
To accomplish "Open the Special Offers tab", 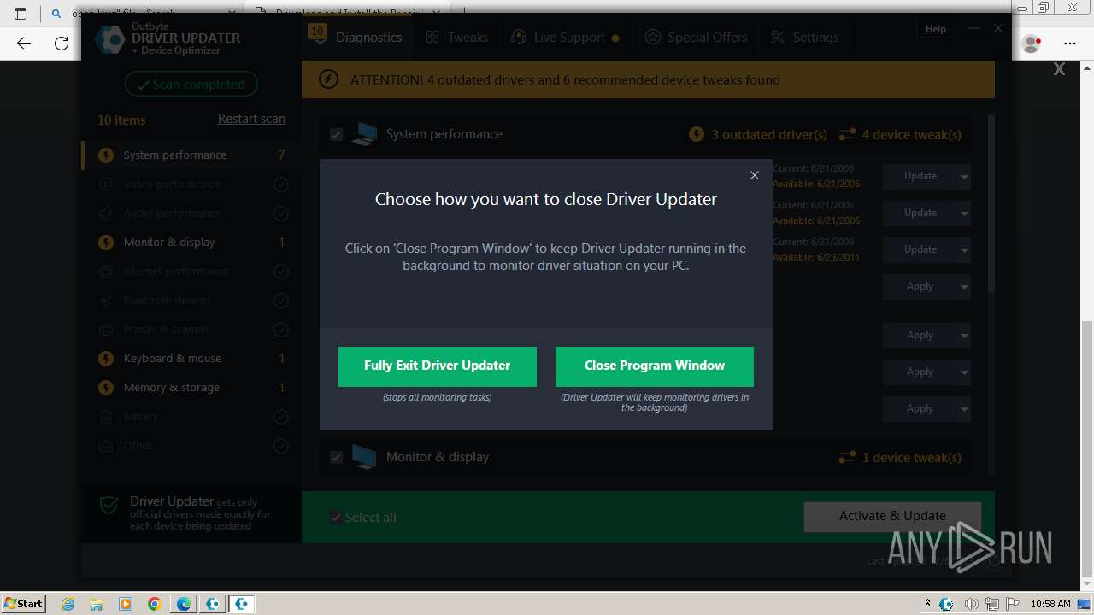I will [696, 38].
